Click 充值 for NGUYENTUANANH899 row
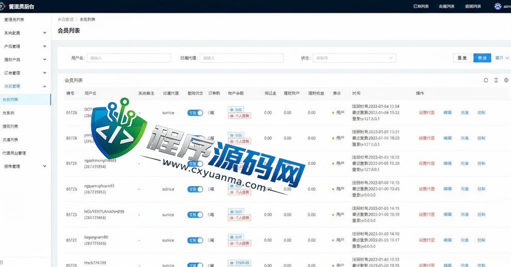The height and width of the screenshot is (267, 511). (465, 215)
